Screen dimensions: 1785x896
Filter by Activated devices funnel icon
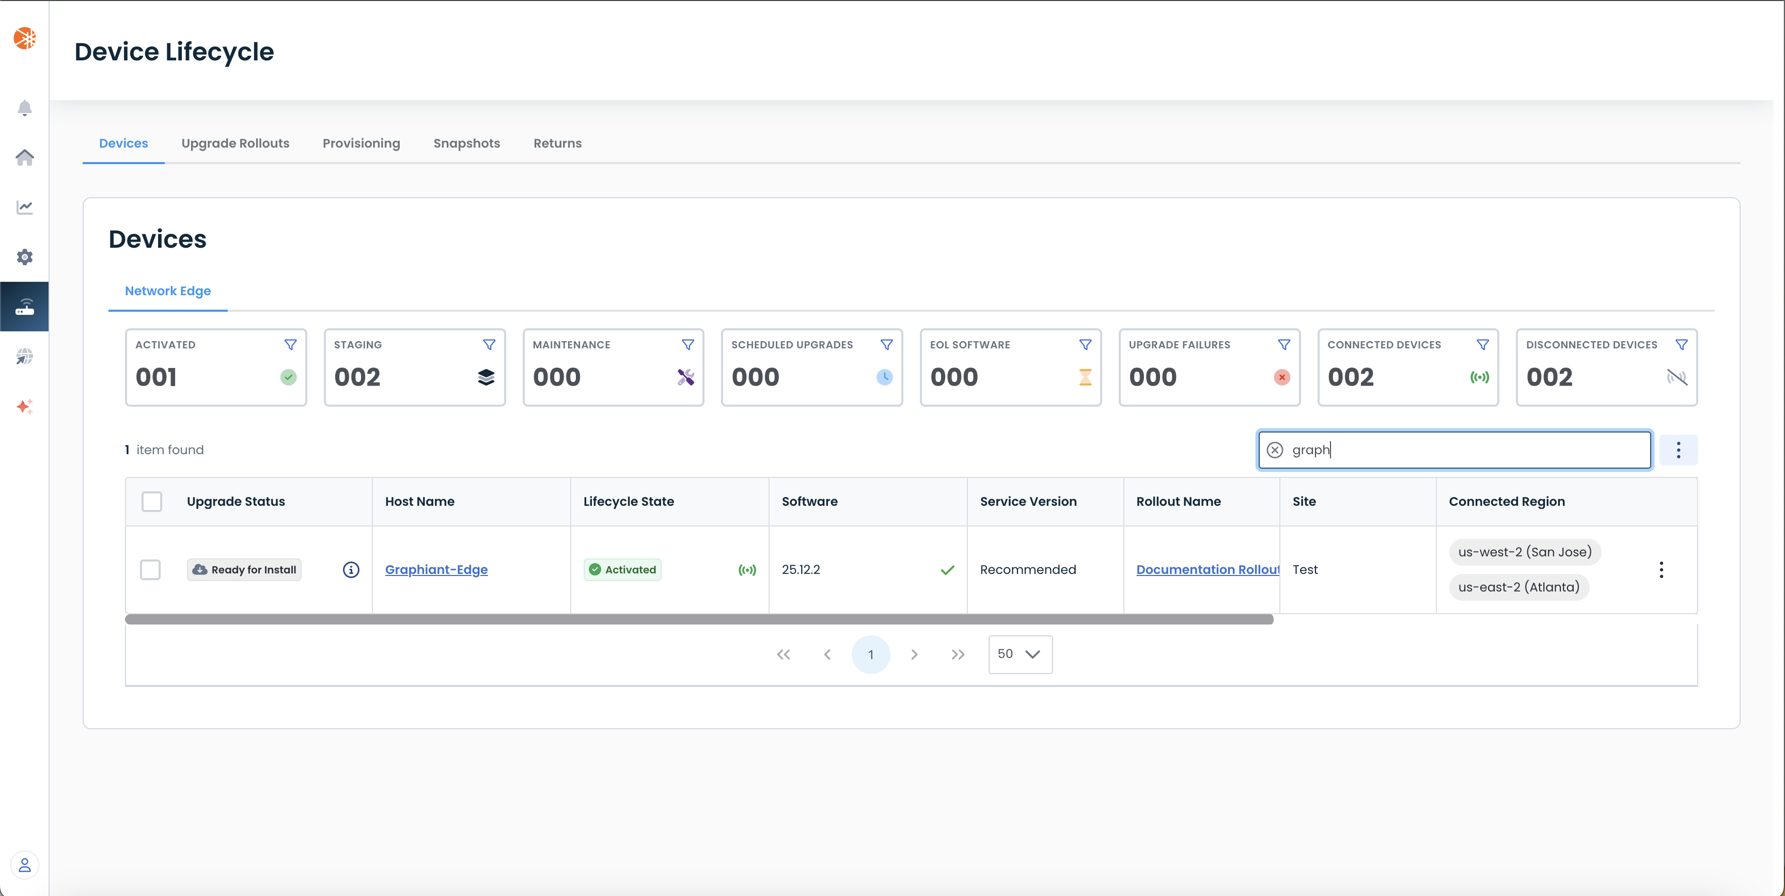(290, 345)
